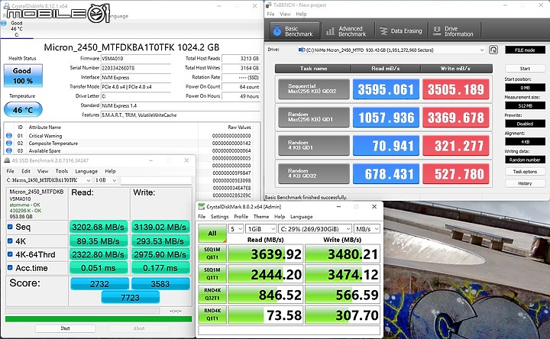Open CrystalDiskMark Profile menu
The height and width of the screenshot is (339, 550).
(241, 217)
